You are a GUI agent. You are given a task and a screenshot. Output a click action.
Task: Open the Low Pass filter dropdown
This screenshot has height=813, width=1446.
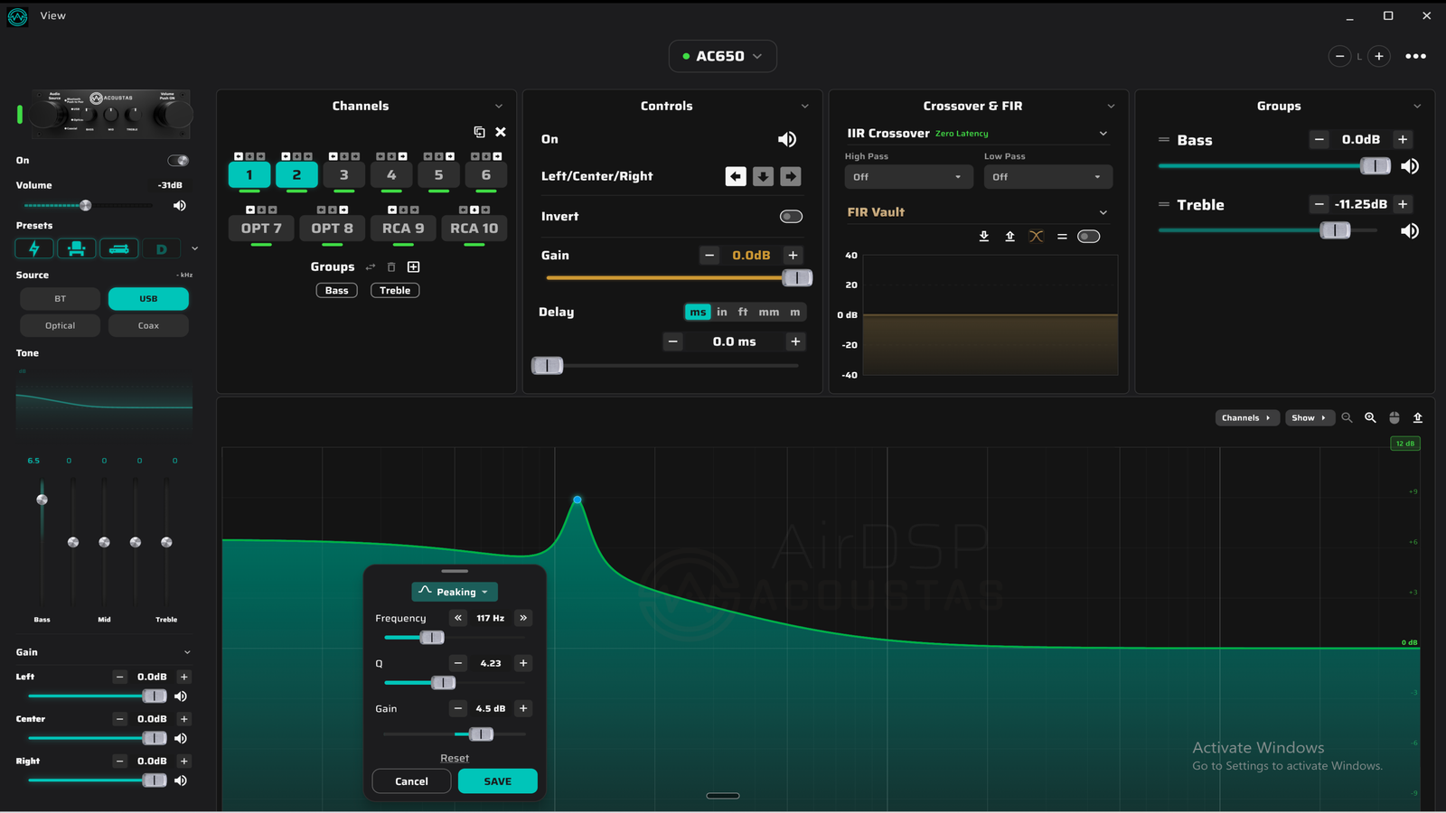[1048, 177]
